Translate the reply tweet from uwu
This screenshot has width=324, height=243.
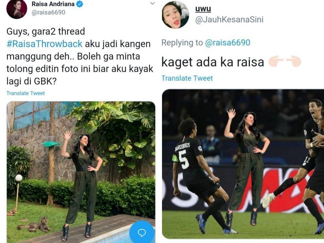click(187, 78)
